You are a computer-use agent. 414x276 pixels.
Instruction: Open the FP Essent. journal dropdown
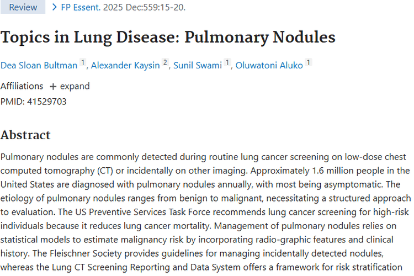[79, 7]
